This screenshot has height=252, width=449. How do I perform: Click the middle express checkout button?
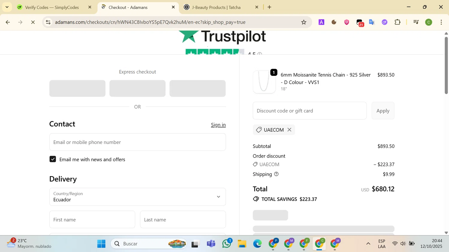pos(137,88)
